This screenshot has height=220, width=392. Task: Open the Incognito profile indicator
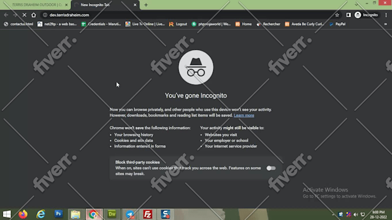click(366, 15)
